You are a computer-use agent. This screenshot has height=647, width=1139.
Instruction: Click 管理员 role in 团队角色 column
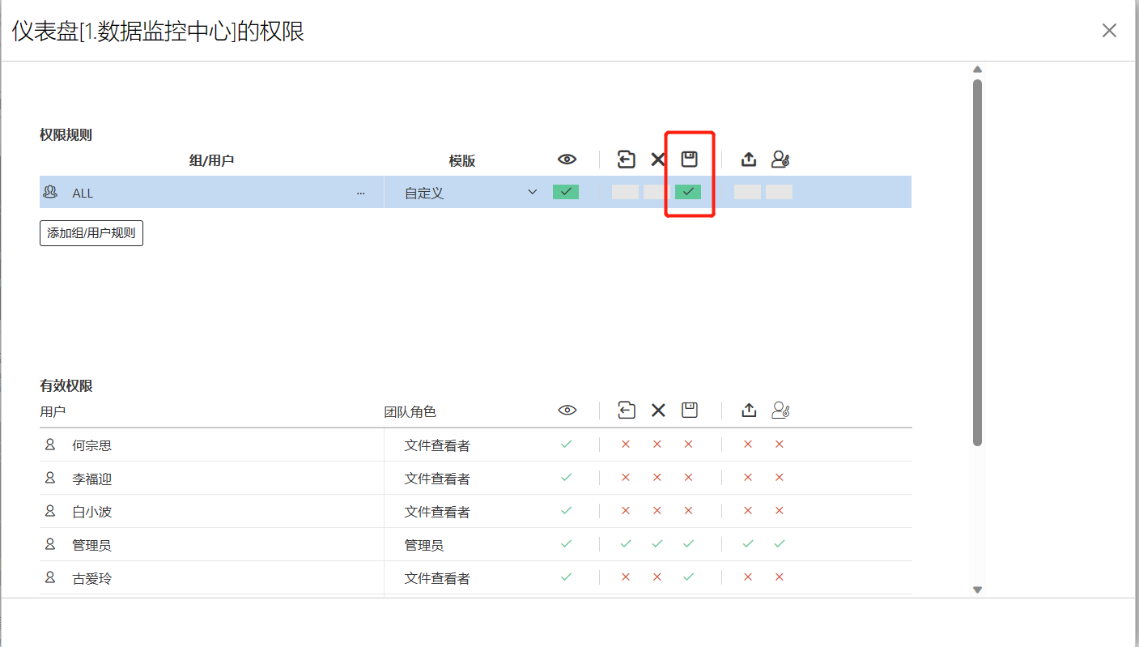point(424,545)
